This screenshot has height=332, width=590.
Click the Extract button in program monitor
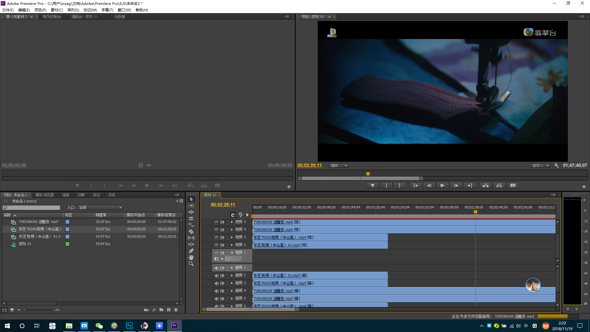[499, 185]
